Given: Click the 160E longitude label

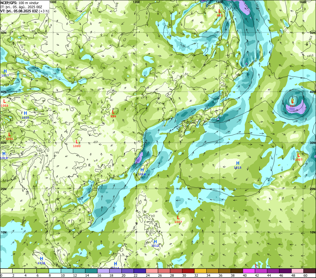Looking at the screenshot, I should (x=303, y=2).
